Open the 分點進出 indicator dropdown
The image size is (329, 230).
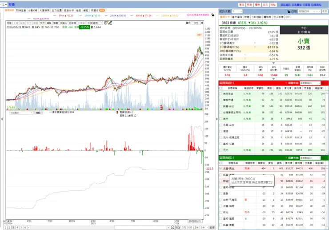pyautogui.click(x=21, y=113)
